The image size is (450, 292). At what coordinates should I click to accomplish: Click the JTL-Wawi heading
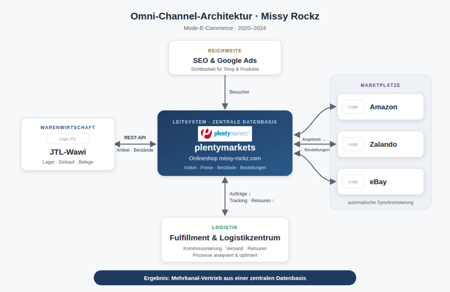[x=68, y=152]
